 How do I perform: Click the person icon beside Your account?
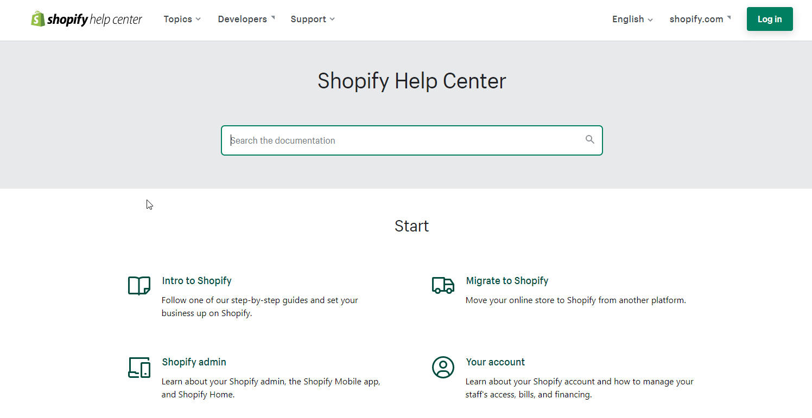[x=443, y=367]
